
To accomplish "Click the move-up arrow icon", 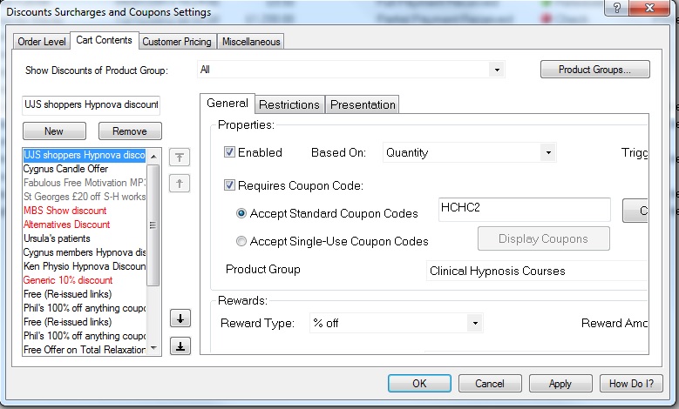I will [179, 183].
